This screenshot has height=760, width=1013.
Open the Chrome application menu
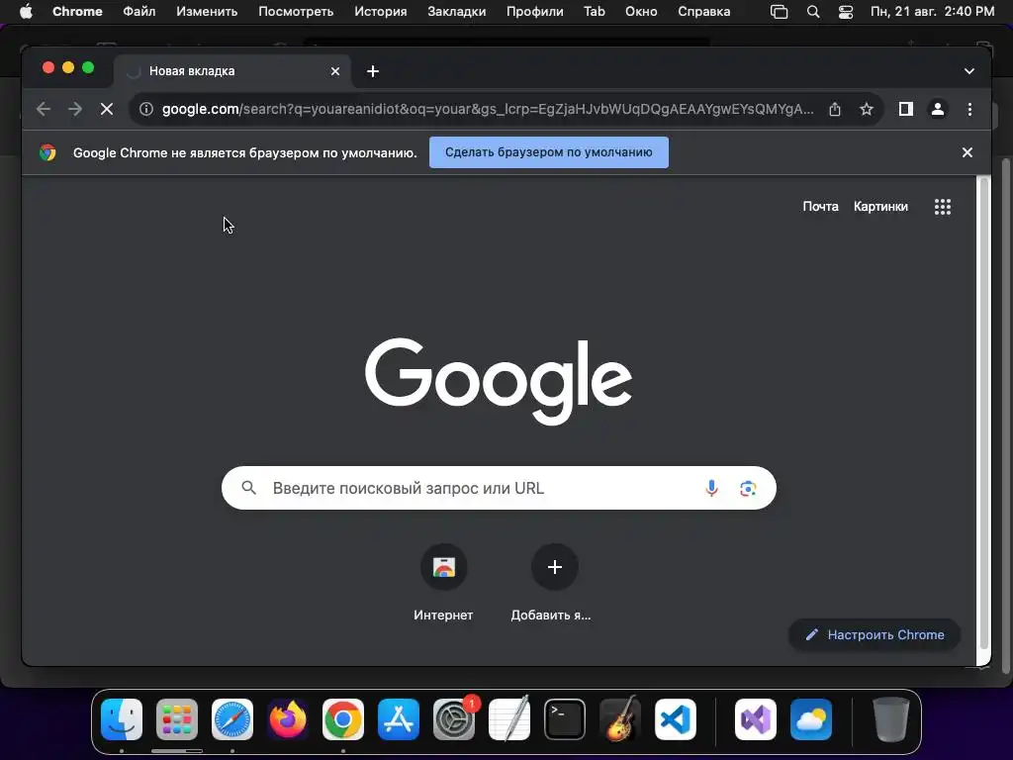[x=77, y=12]
